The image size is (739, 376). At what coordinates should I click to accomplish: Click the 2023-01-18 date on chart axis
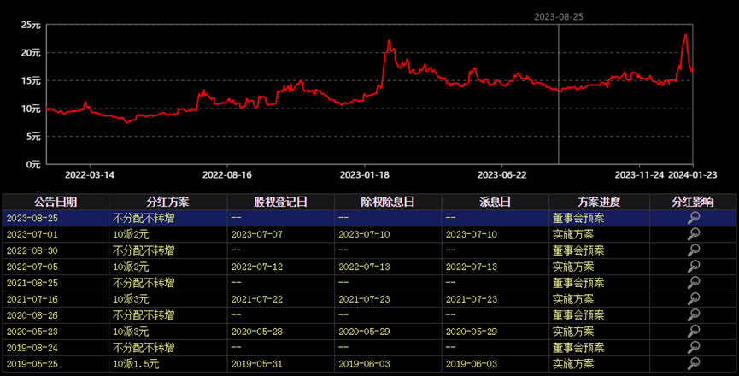click(365, 175)
